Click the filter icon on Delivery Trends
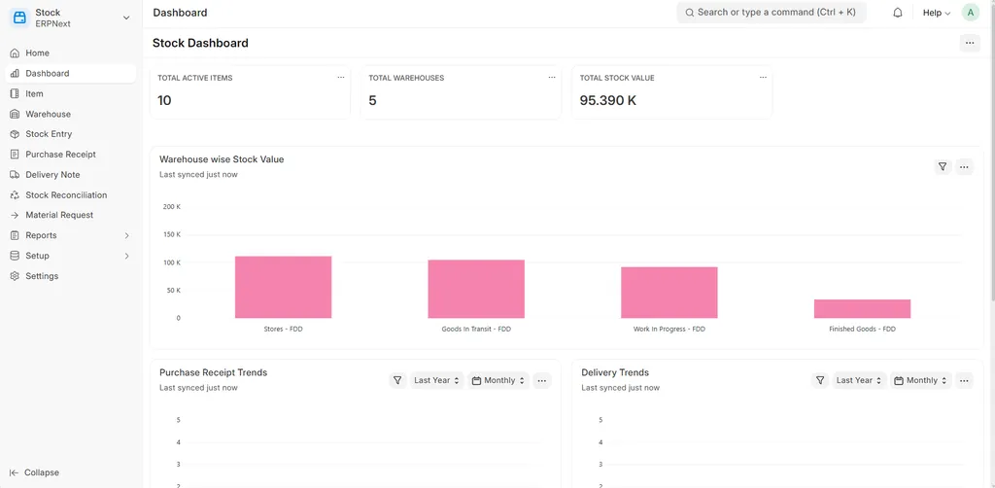This screenshot has height=488, width=995. pyautogui.click(x=819, y=381)
